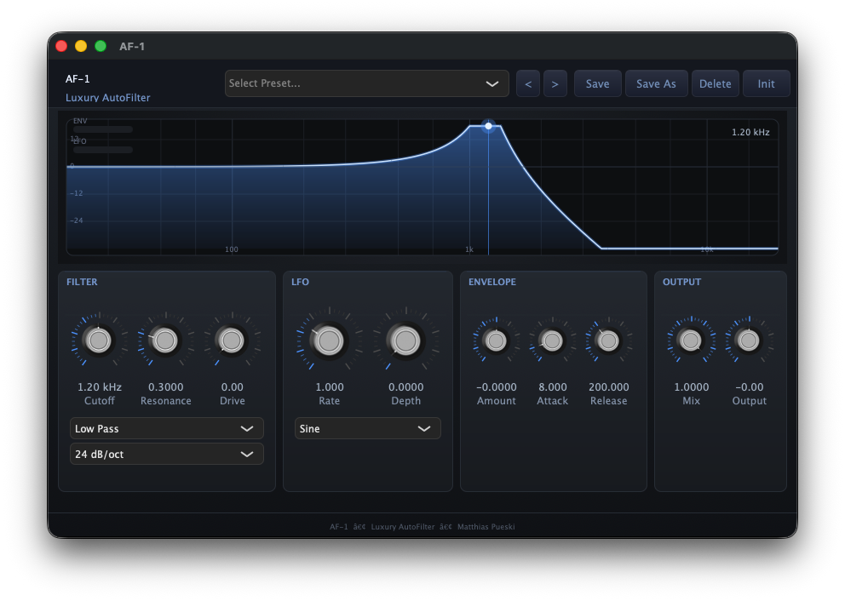Click the LFO Rate knob
845x601 pixels.
click(x=329, y=341)
